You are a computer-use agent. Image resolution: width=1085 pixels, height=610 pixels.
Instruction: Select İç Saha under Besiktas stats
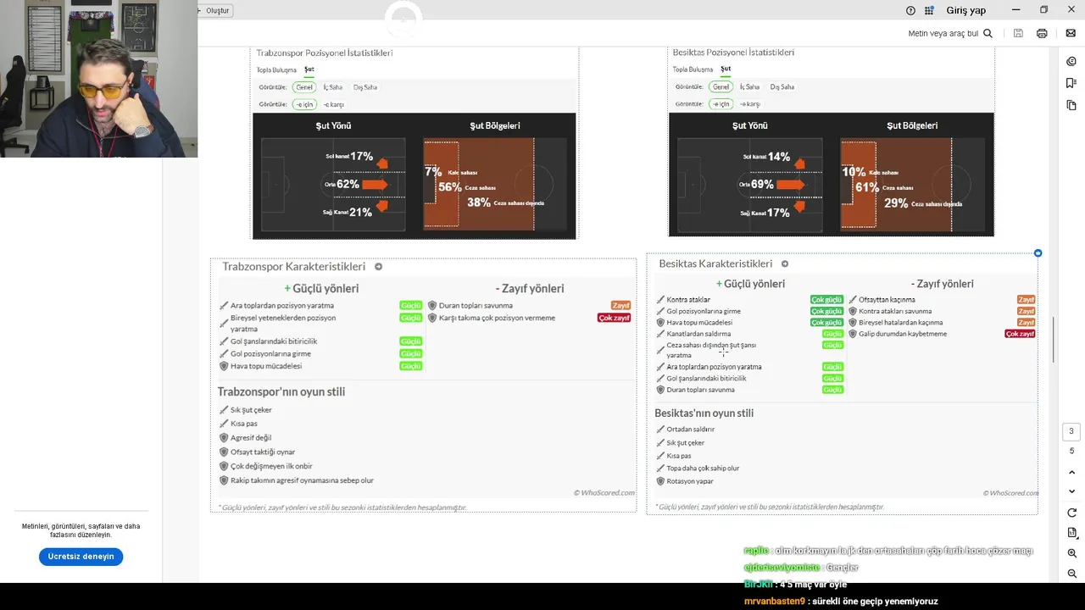click(749, 86)
